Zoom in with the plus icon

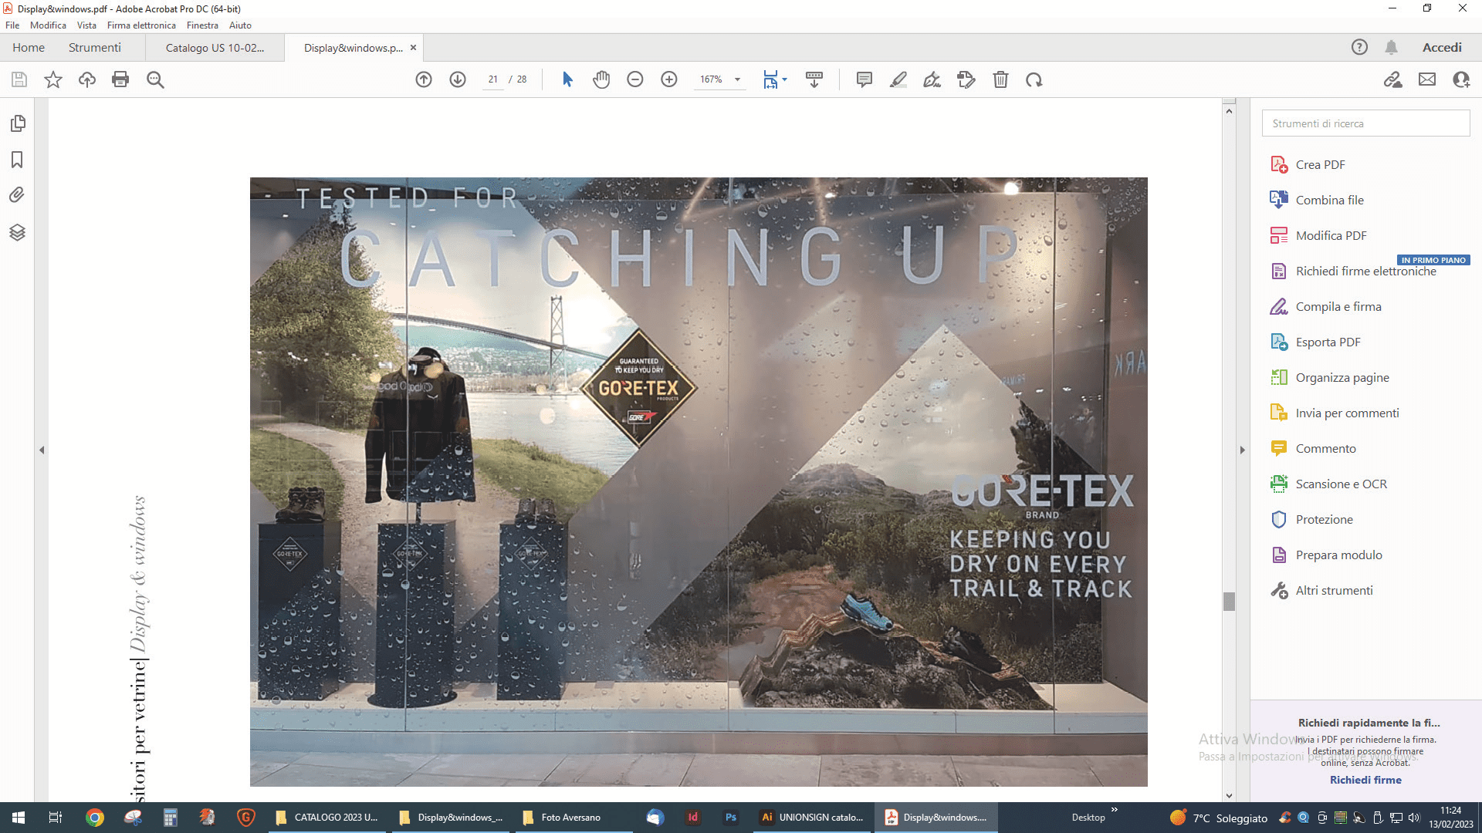coord(669,79)
